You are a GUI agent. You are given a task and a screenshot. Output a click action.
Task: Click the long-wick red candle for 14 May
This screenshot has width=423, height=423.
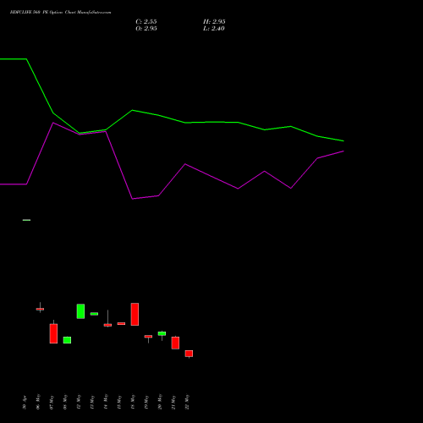(107, 325)
